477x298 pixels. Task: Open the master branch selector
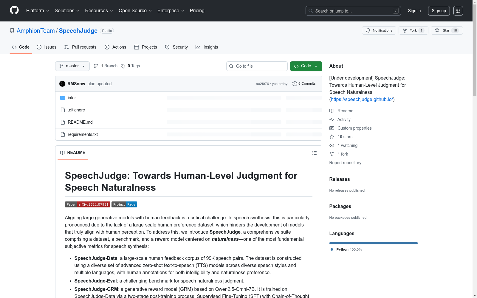click(72, 66)
